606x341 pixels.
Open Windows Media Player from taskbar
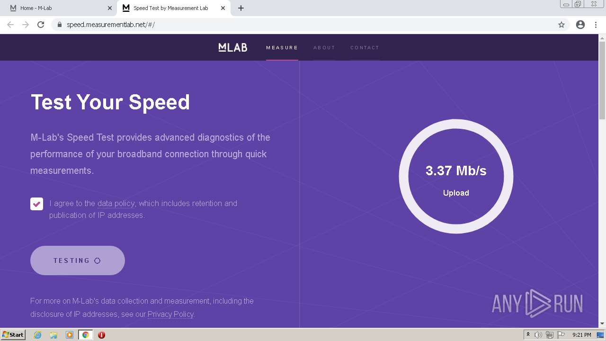pos(70,335)
